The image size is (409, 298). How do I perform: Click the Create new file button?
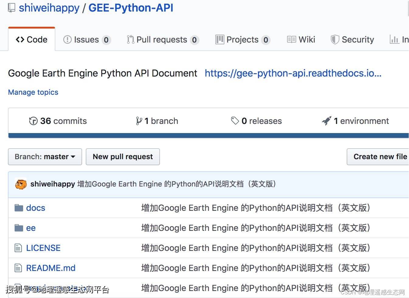click(x=378, y=157)
